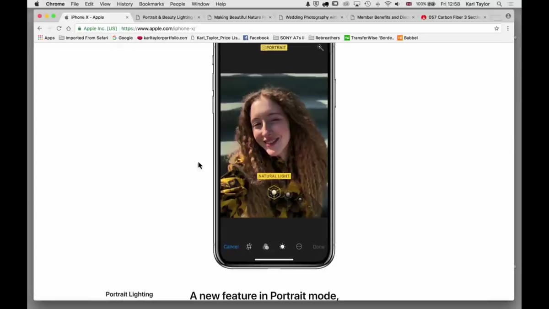Open the karltaylorportfolio.com bookmark
The height and width of the screenshot is (309, 549).
coord(162,38)
